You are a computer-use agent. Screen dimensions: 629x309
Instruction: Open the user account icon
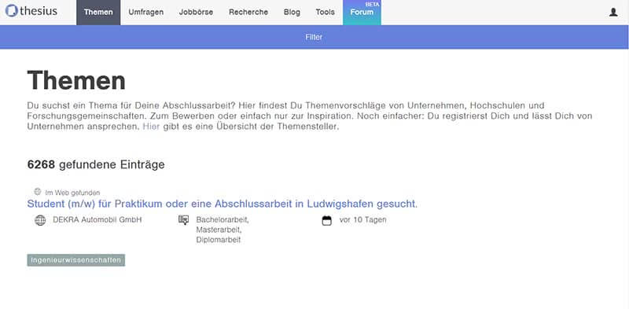click(613, 13)
